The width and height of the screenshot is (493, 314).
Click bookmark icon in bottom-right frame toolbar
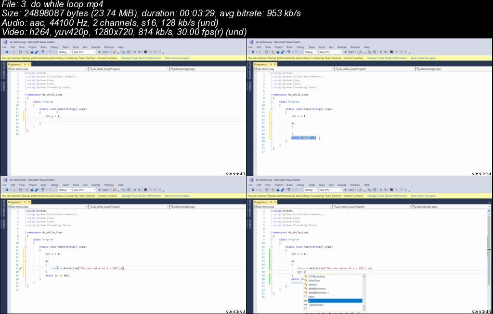click(x=391, y=190)
